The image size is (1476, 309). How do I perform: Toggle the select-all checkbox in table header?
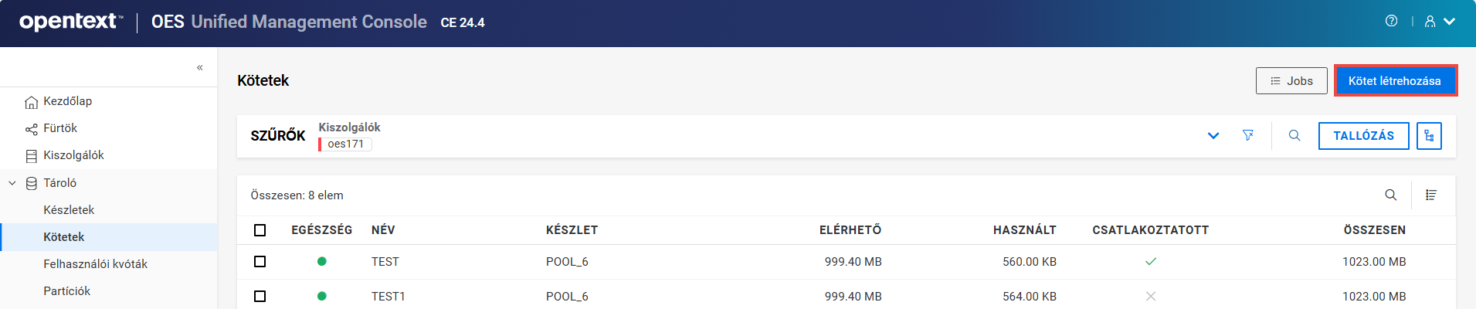[x=260, y=230]
